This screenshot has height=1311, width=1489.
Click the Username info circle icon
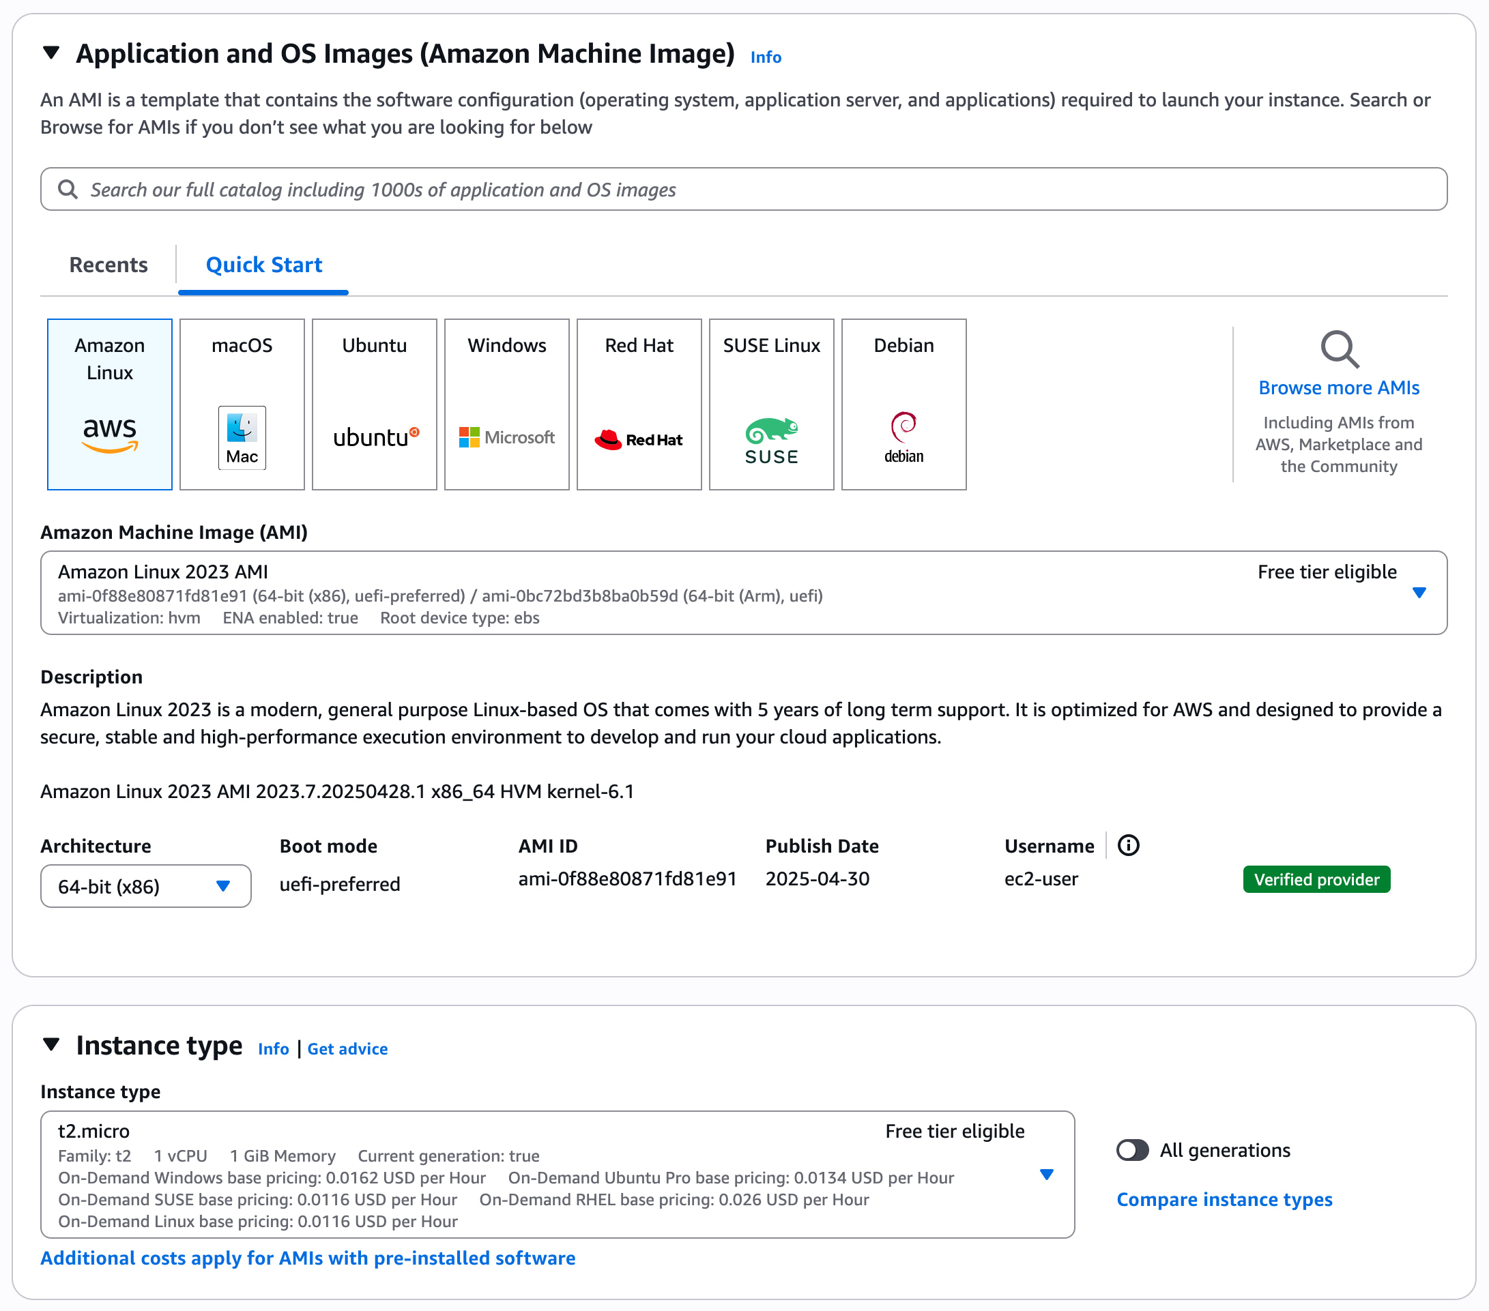tap(1129, 845)
